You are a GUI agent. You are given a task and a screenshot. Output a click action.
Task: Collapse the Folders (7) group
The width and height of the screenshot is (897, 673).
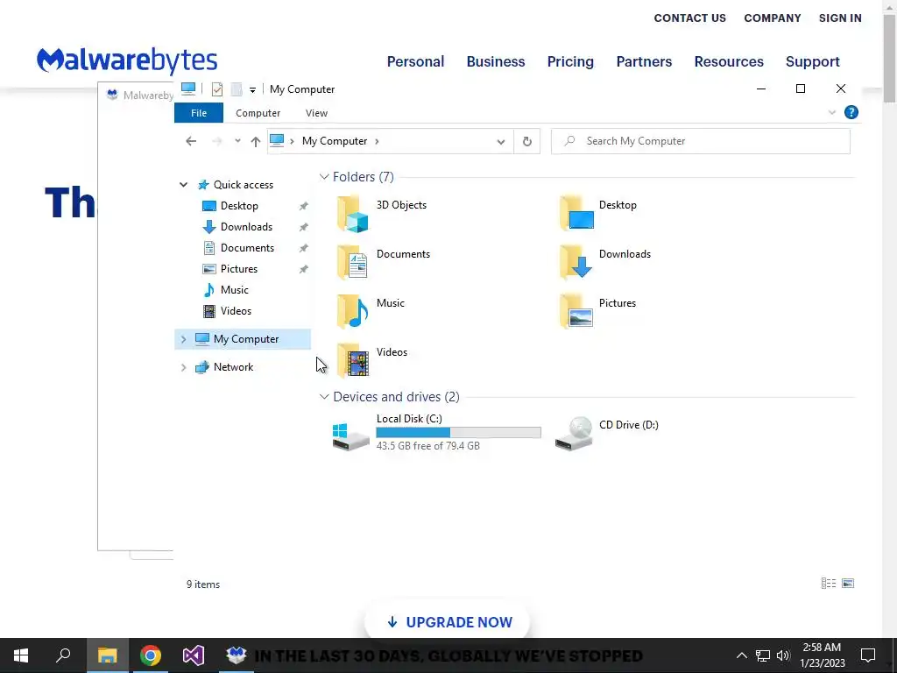coord(324,177)
